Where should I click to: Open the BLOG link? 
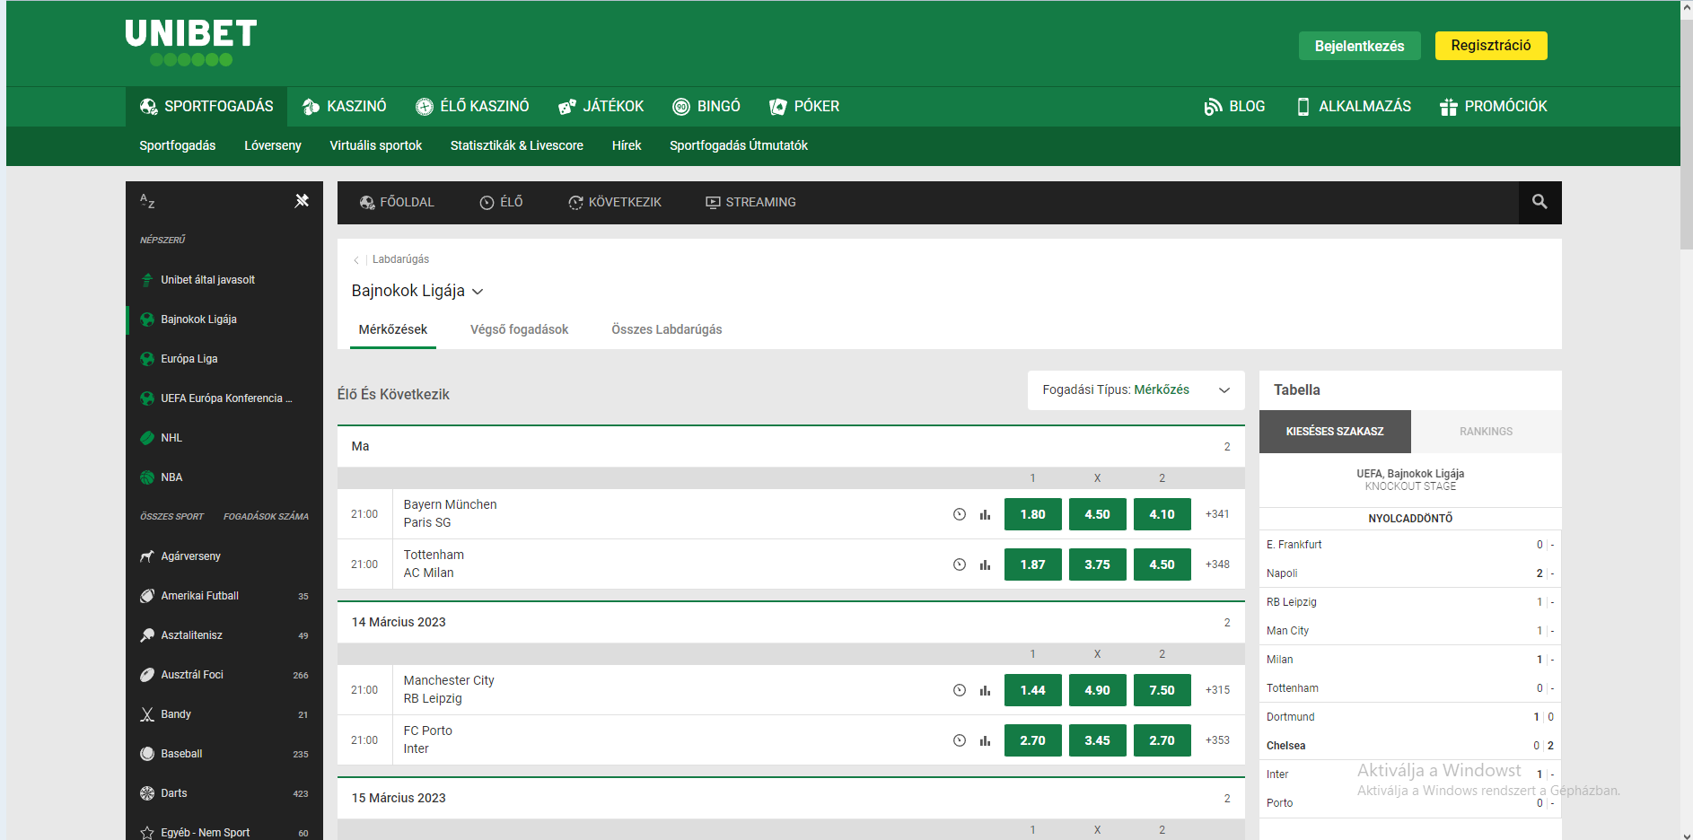coord(1234,107)
